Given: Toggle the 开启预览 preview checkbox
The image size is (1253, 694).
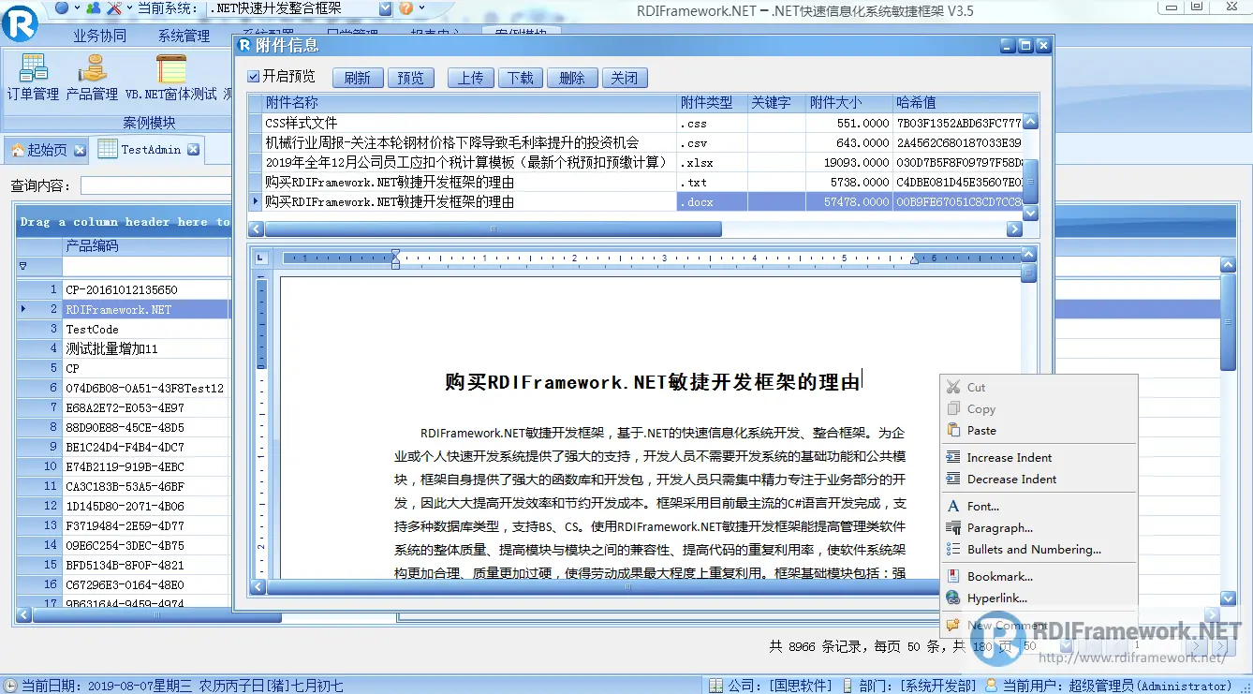Looking at the screenshot, I should 254,78.
